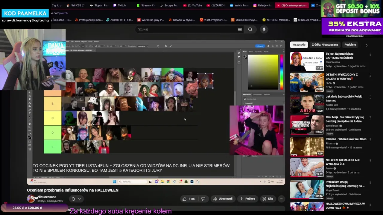Click the yellow color picker field in Photoshop
383x215 pixels.
(x=263, y=72)
